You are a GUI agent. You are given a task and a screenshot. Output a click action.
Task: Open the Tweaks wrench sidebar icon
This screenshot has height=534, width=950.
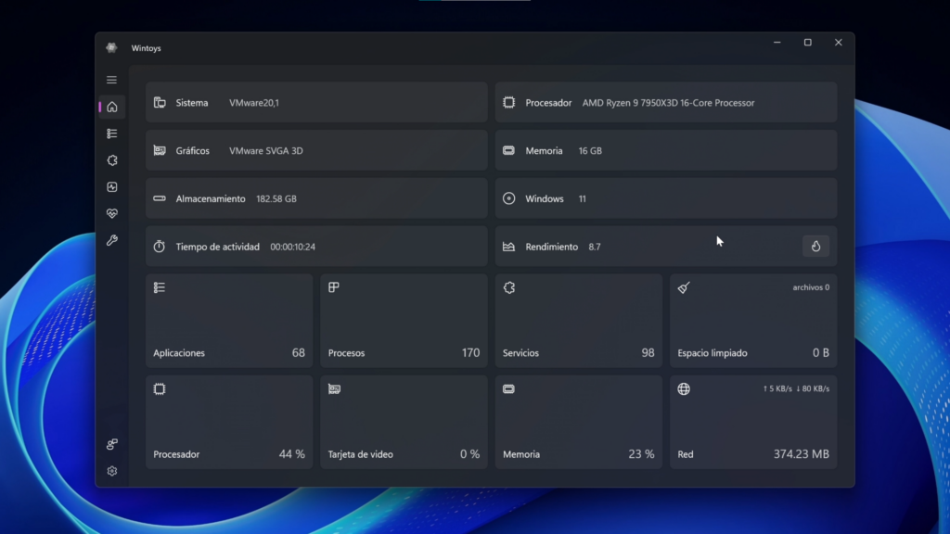coord(111,241)
